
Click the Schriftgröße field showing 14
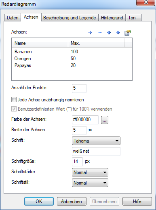(x=77, y=162)
